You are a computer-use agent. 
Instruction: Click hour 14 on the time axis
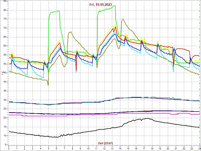[x=120, y=148]
